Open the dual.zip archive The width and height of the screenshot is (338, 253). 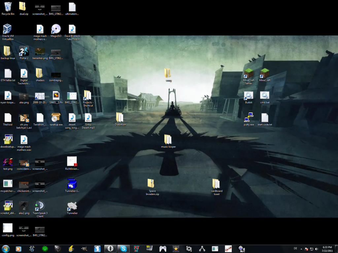coord(24,9)
